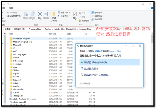The image size is (157, 109).
Task: Open the View ribbon tab
Action: 11,8
